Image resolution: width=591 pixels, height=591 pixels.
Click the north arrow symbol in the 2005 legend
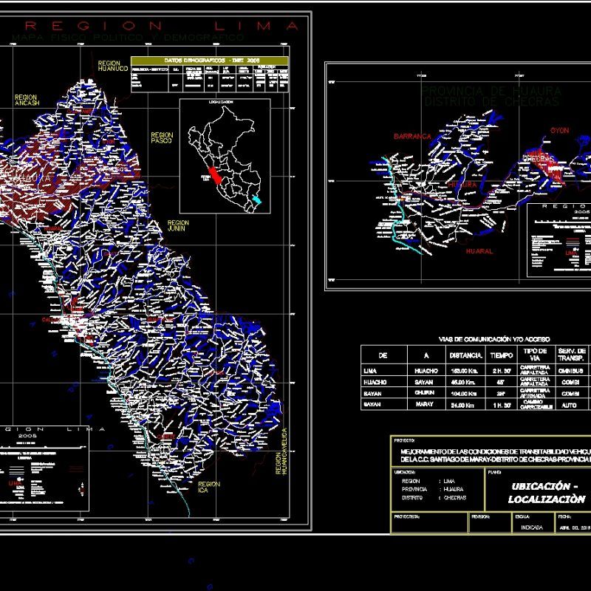click(x=82, y=489)
